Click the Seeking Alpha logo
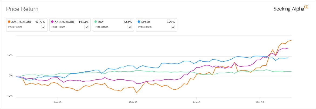 point(291,9)
